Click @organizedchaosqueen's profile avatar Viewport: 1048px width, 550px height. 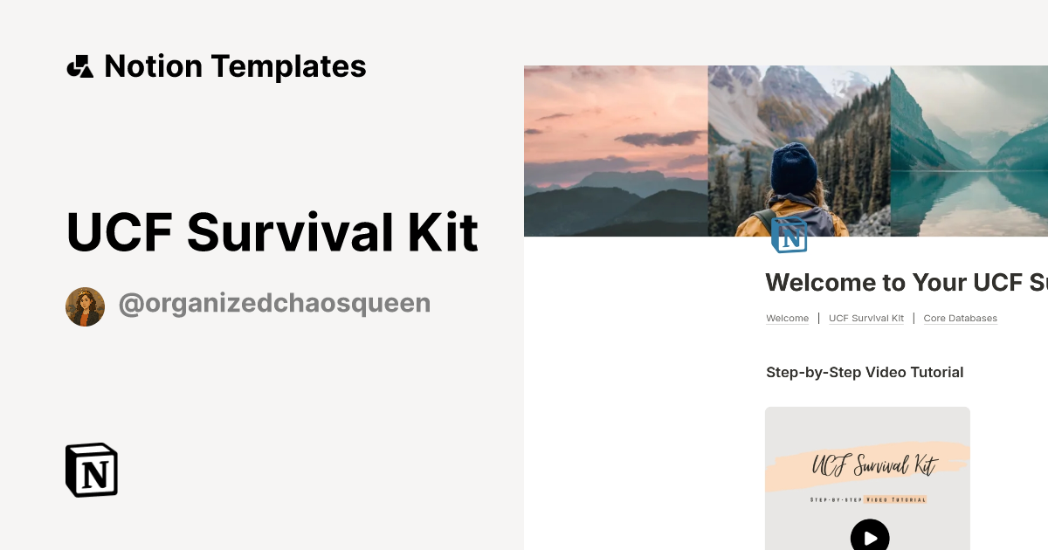(85, 306)
